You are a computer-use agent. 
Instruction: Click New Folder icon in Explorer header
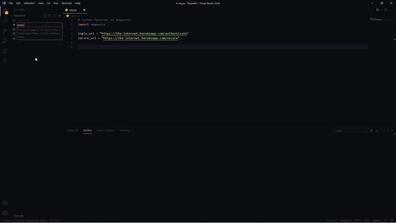(49, 15)
